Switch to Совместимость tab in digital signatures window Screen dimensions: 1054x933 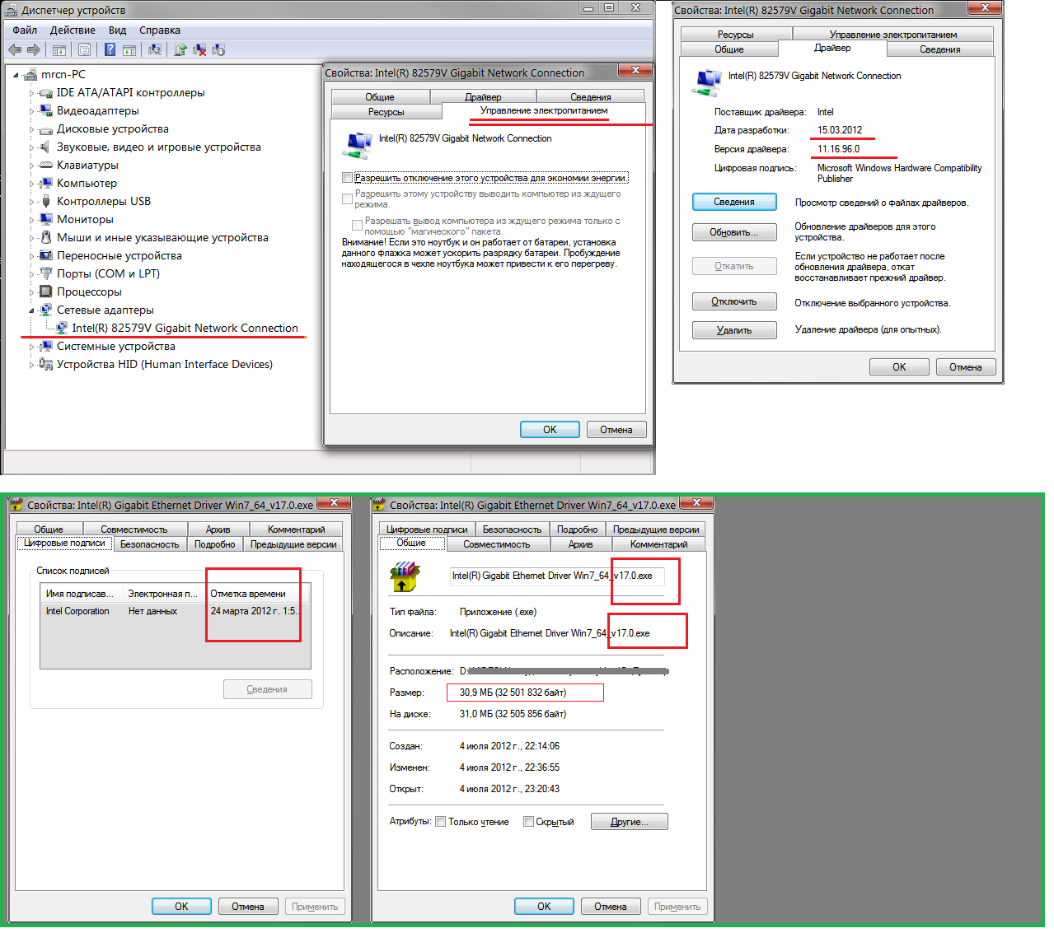(x=134, y=529)
